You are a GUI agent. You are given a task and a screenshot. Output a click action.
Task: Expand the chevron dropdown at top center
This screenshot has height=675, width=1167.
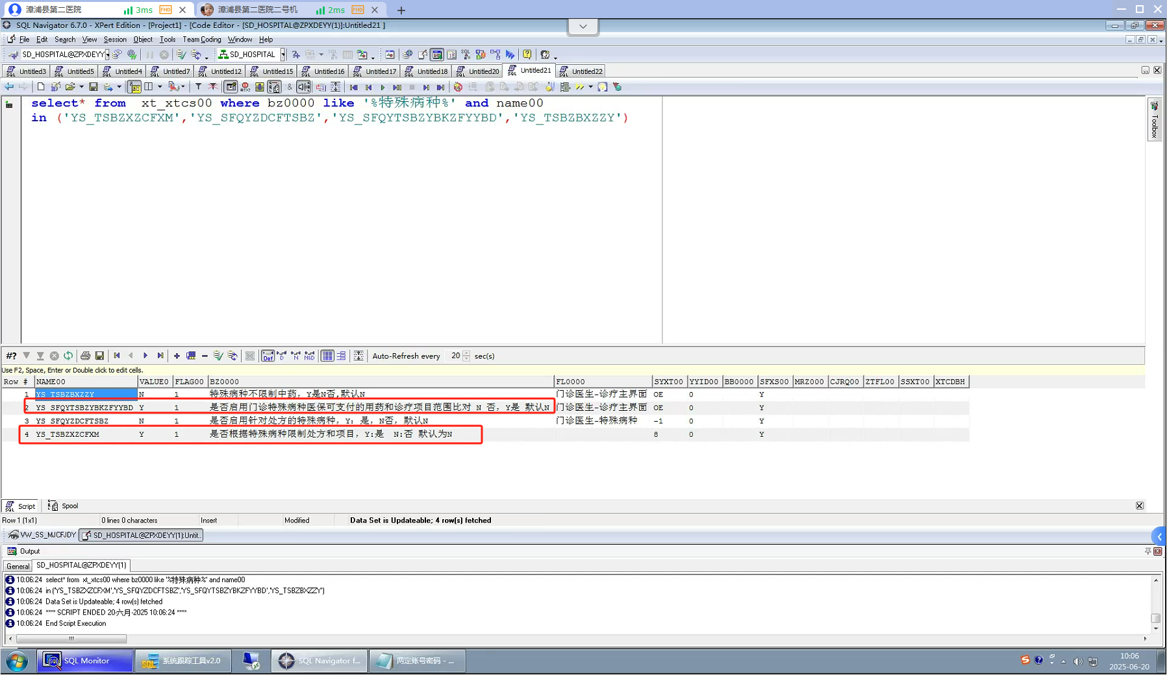[583, 27]
